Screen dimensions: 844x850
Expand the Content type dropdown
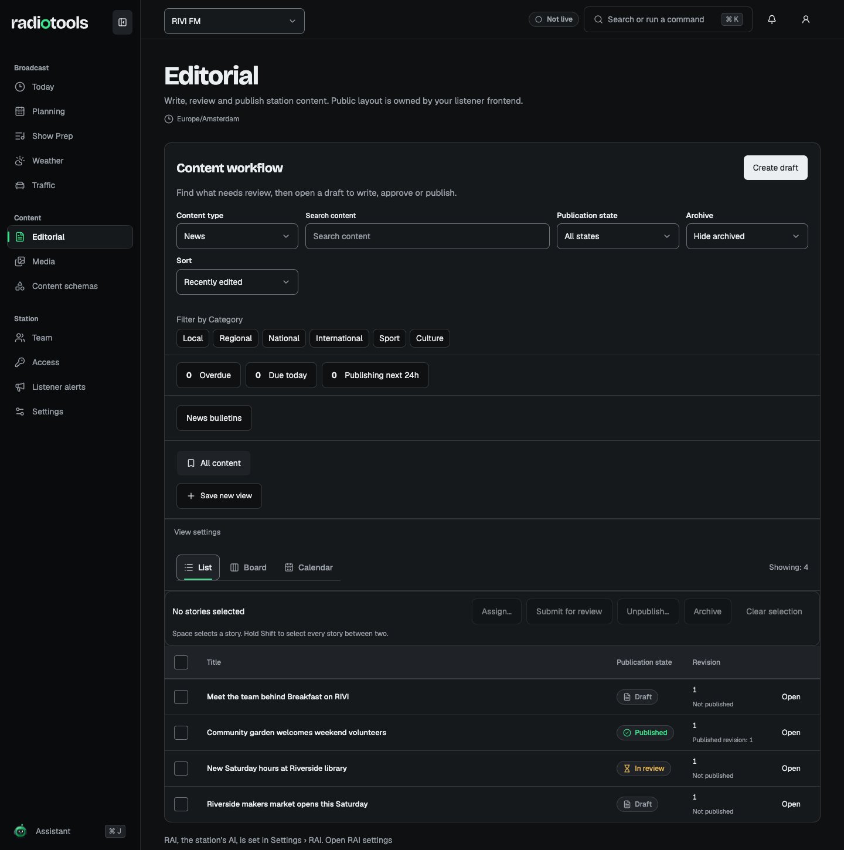pyautogui.click(x=237, y=236)
